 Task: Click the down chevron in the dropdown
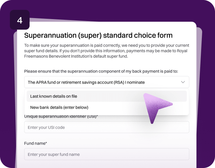(x=183, y=82)
